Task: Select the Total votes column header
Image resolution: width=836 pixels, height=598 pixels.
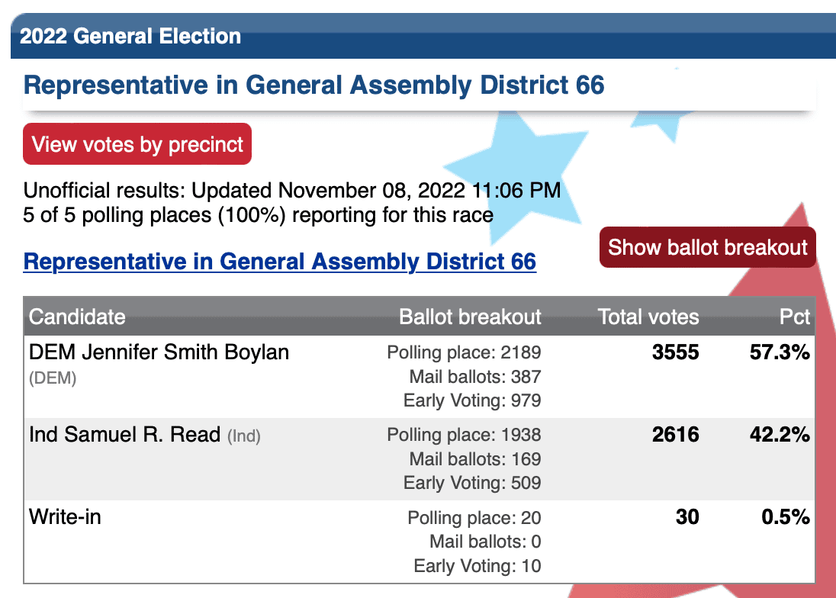Action: pos(648,317)
